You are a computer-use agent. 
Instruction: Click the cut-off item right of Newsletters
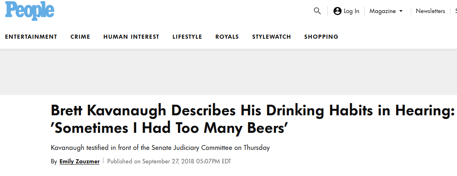[455, 11]
